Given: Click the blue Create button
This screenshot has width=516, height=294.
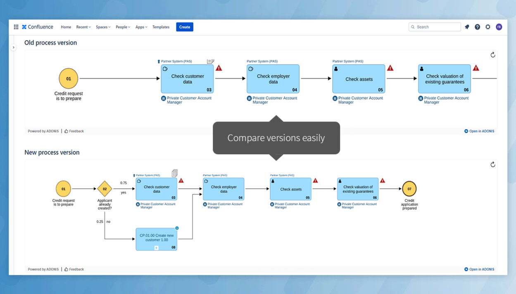Looking at the screenshot, I should click(185, 27).
